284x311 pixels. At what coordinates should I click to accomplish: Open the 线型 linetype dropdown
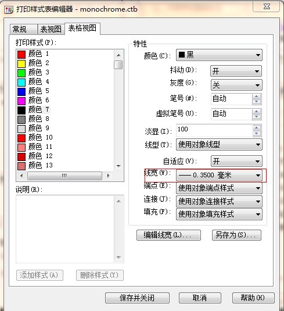(219, 145)
